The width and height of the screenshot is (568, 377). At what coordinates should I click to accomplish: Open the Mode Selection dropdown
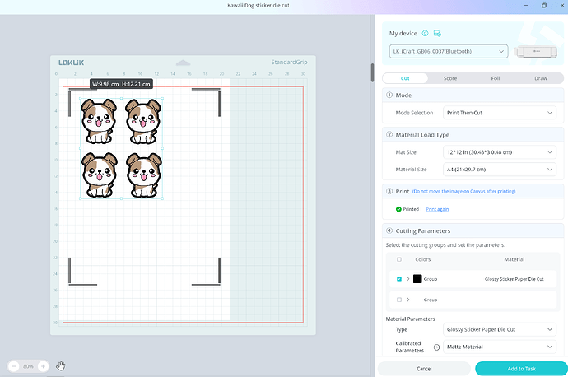pyautogui.click(x=499, y=112)
